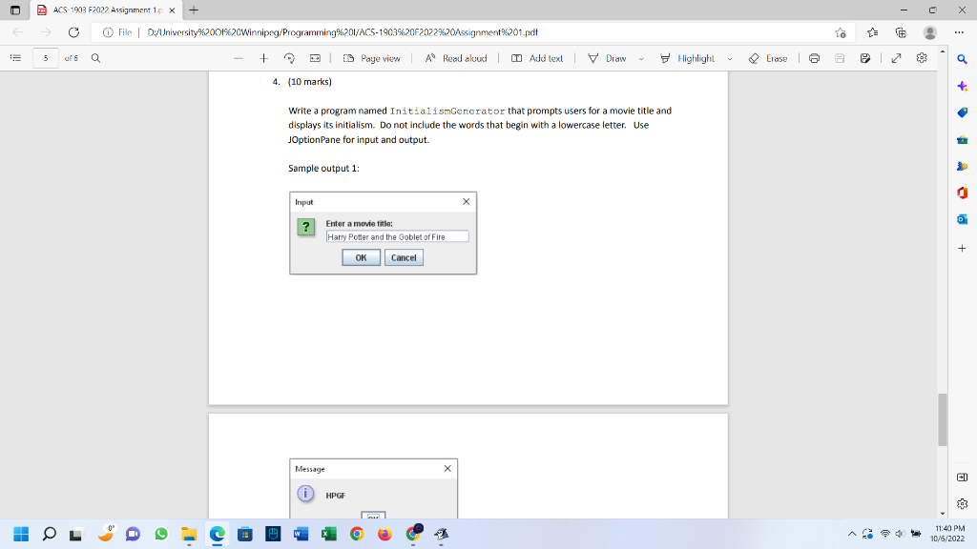
Task: Open browser Settings and more menu
Action: pos(957,31)
